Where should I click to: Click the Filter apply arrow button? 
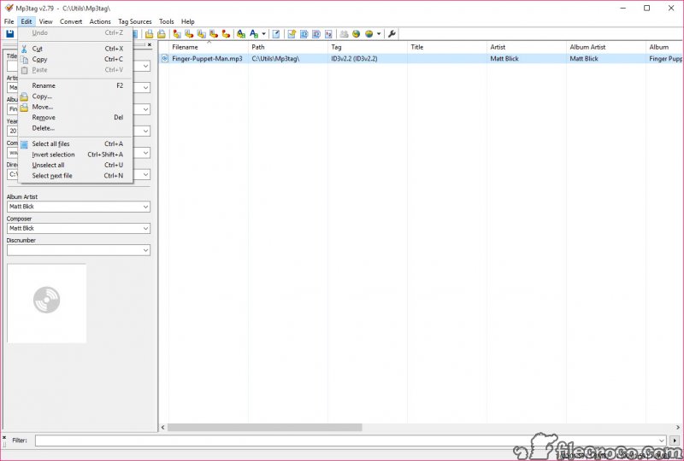click(675, 441)
